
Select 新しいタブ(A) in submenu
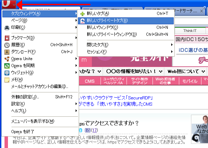click(x=126, y=14)
